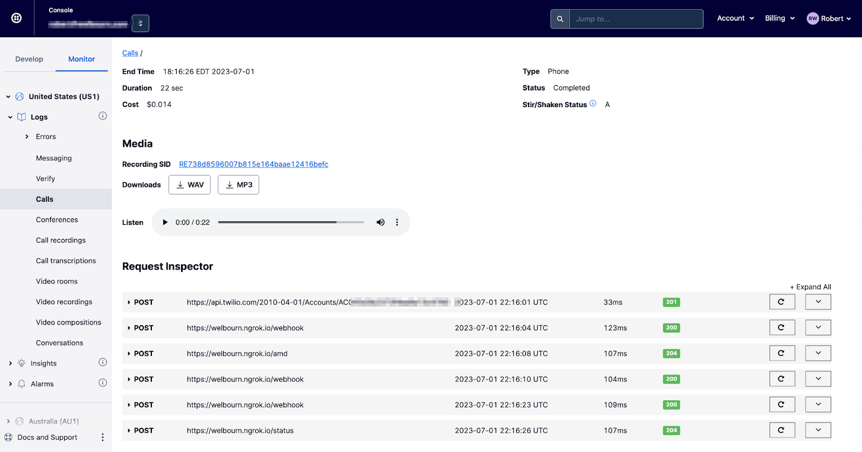Image resolution: width=862 pixels, height=452 pixels.
Task: Collapse the United States (US1) section
Action: click(8, 97)
